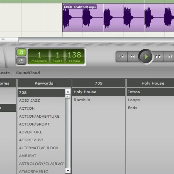
Task: Click the 70S column header
Action: [x=99, y=83]
